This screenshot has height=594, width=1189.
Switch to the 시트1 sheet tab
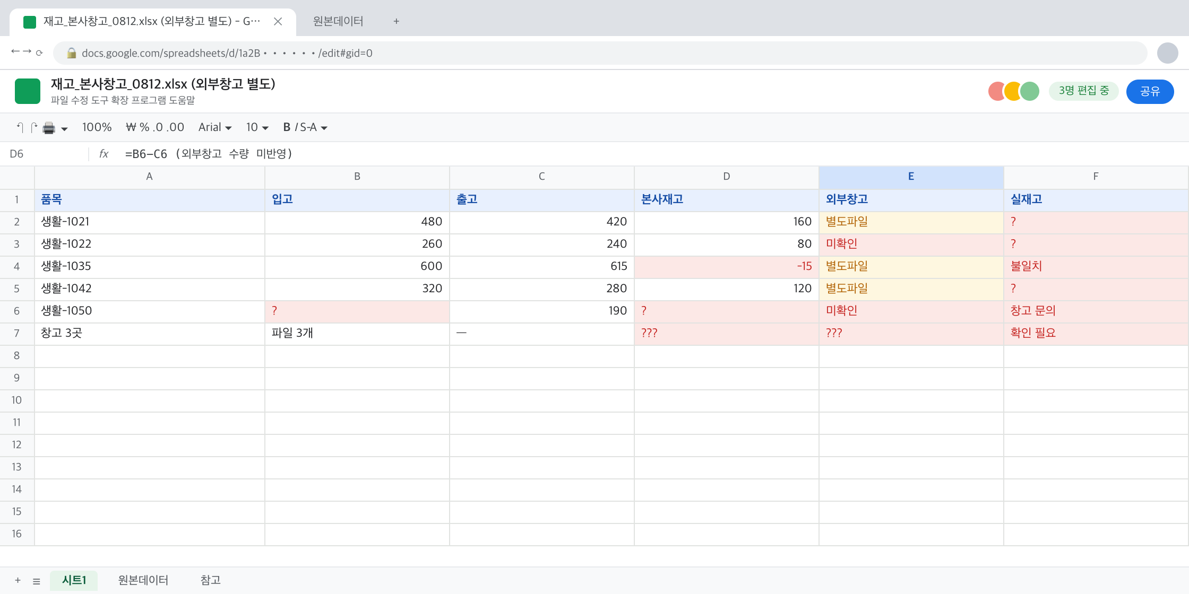[74, 580]
